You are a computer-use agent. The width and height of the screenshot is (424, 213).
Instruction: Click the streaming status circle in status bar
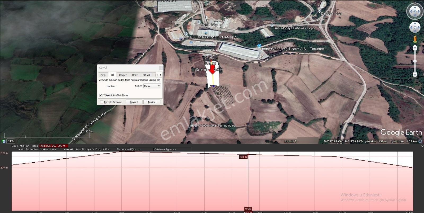[420, 141]
